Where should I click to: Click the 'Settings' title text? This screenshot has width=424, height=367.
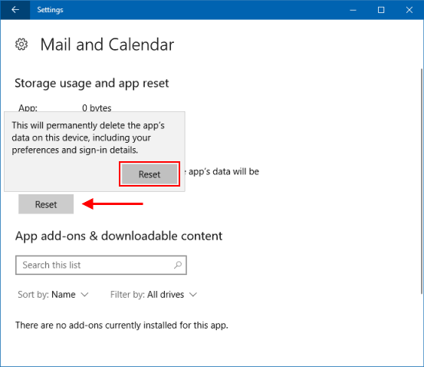coord(50,10)
